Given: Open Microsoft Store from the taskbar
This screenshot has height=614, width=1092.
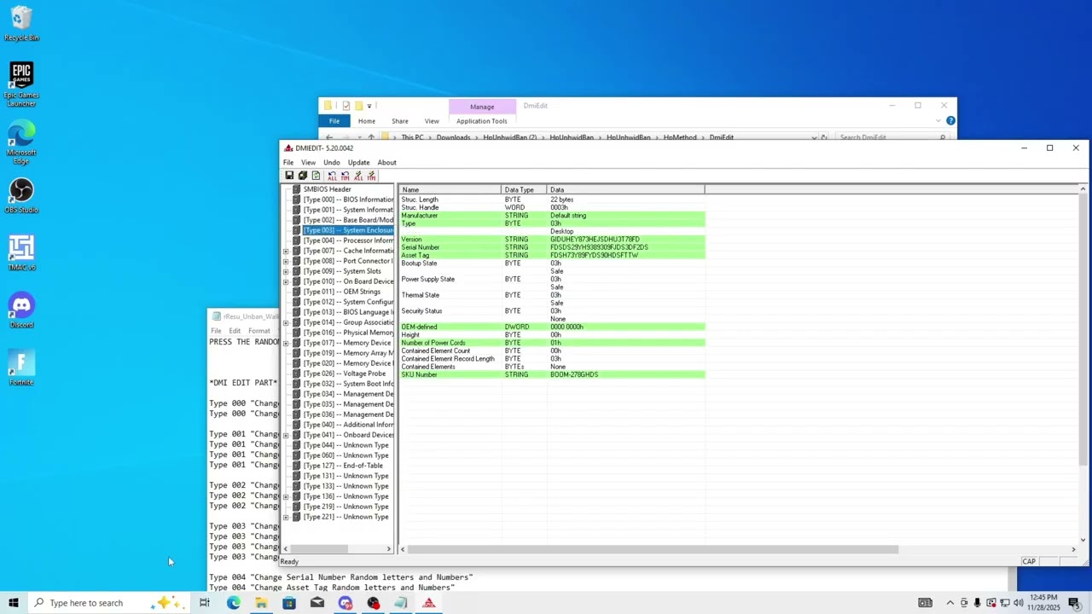Looking at the screenshot, I should click(289, 603).
